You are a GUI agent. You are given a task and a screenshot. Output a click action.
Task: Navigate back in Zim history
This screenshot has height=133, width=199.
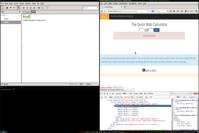click(x=11, y=8)
